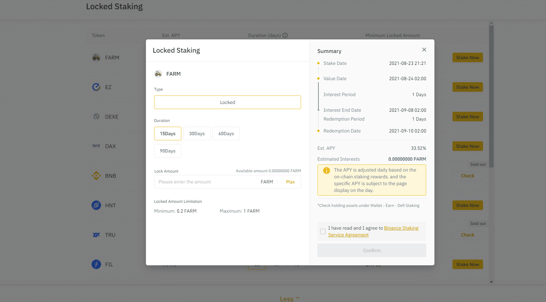Pick the 90Days duration option

click(x=168, y=151)
